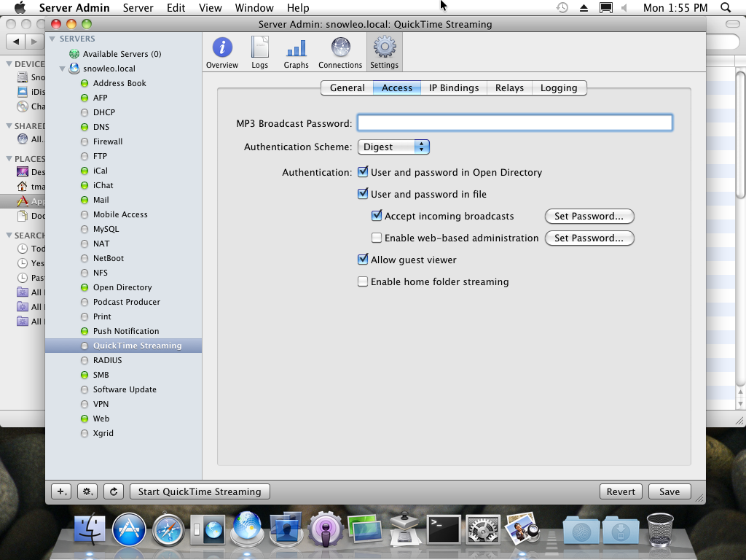Open Preview icon in the Dock

(522, 529)
